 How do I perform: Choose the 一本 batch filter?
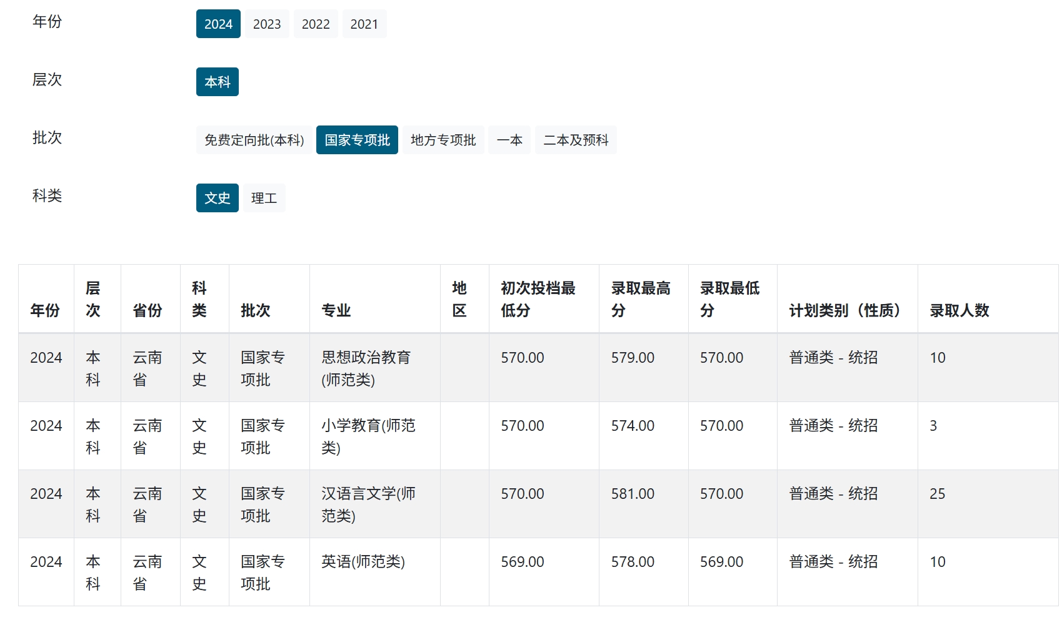(509, 140)
